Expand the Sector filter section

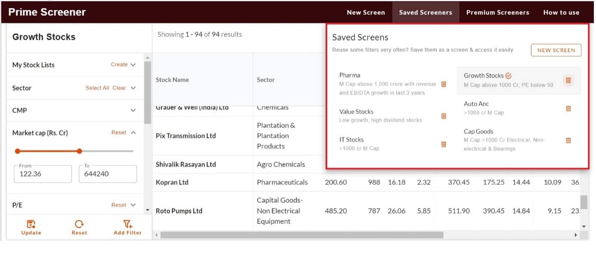point(133,88)
